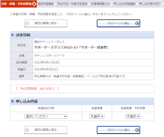Click the top 次のページに進む button
The image size is (164, 137).
click(x=118, y=23)
